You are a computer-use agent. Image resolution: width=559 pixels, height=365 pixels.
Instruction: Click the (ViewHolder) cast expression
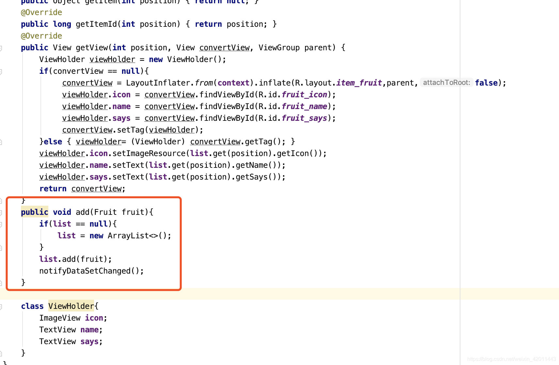click(158, 142)
